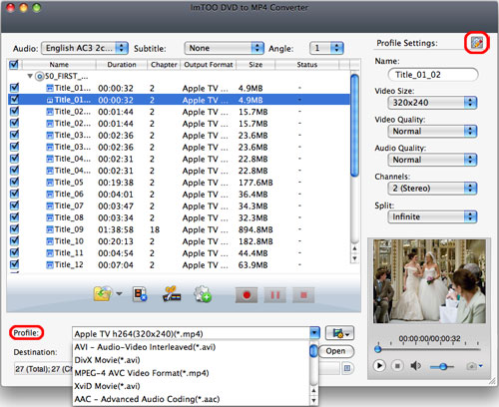Select XviD Movie(*.avi) profile
Image resolution: width=499 pixels, height=407 pixels.
click(x=107, y=386)
